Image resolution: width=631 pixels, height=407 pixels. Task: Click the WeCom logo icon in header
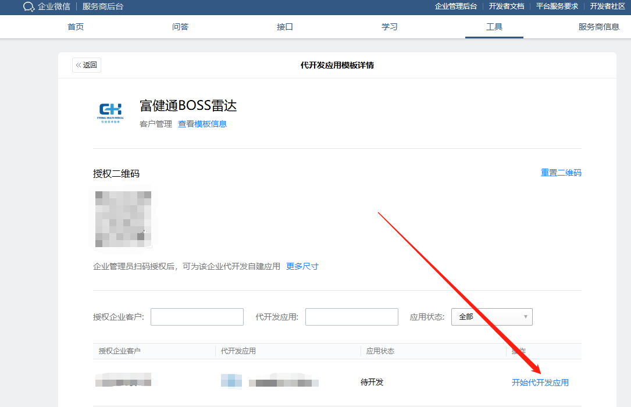point(28,6)
